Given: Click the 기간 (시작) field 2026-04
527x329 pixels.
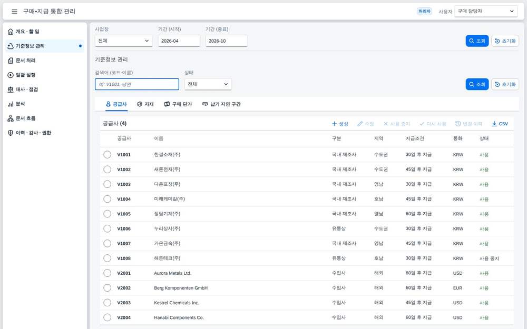Looking at the screenshot, I should [179, 41].
